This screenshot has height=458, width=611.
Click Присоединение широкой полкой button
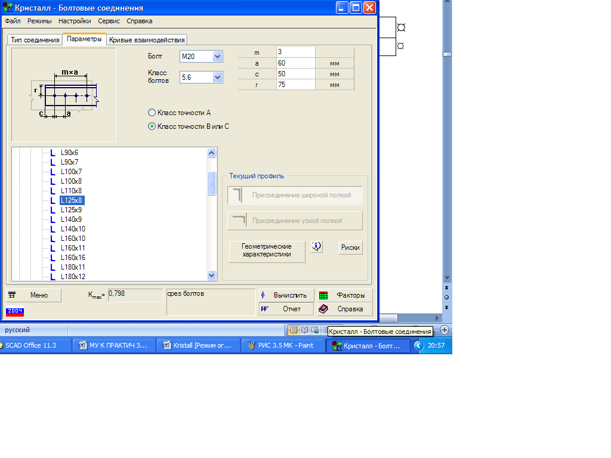tap(295, 195)
